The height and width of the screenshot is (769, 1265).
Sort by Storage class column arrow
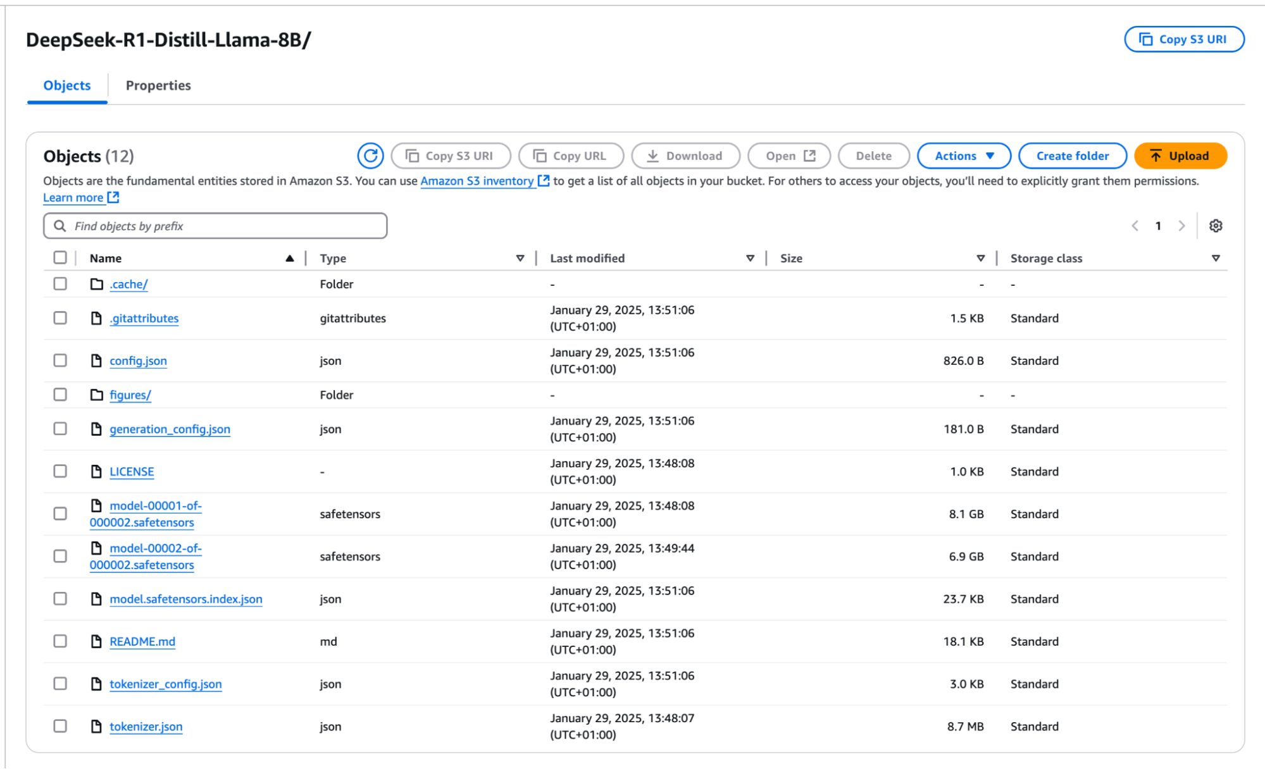click(x=1216, y=258)
